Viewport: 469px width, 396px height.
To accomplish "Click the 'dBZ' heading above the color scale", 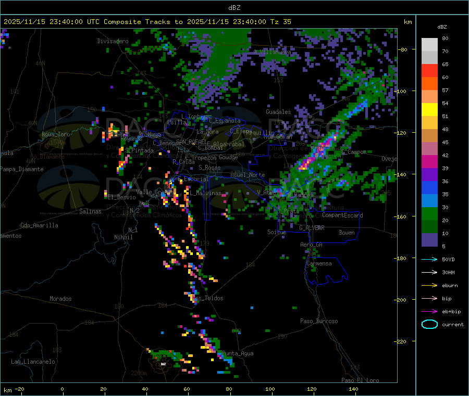I will point(442,27).
